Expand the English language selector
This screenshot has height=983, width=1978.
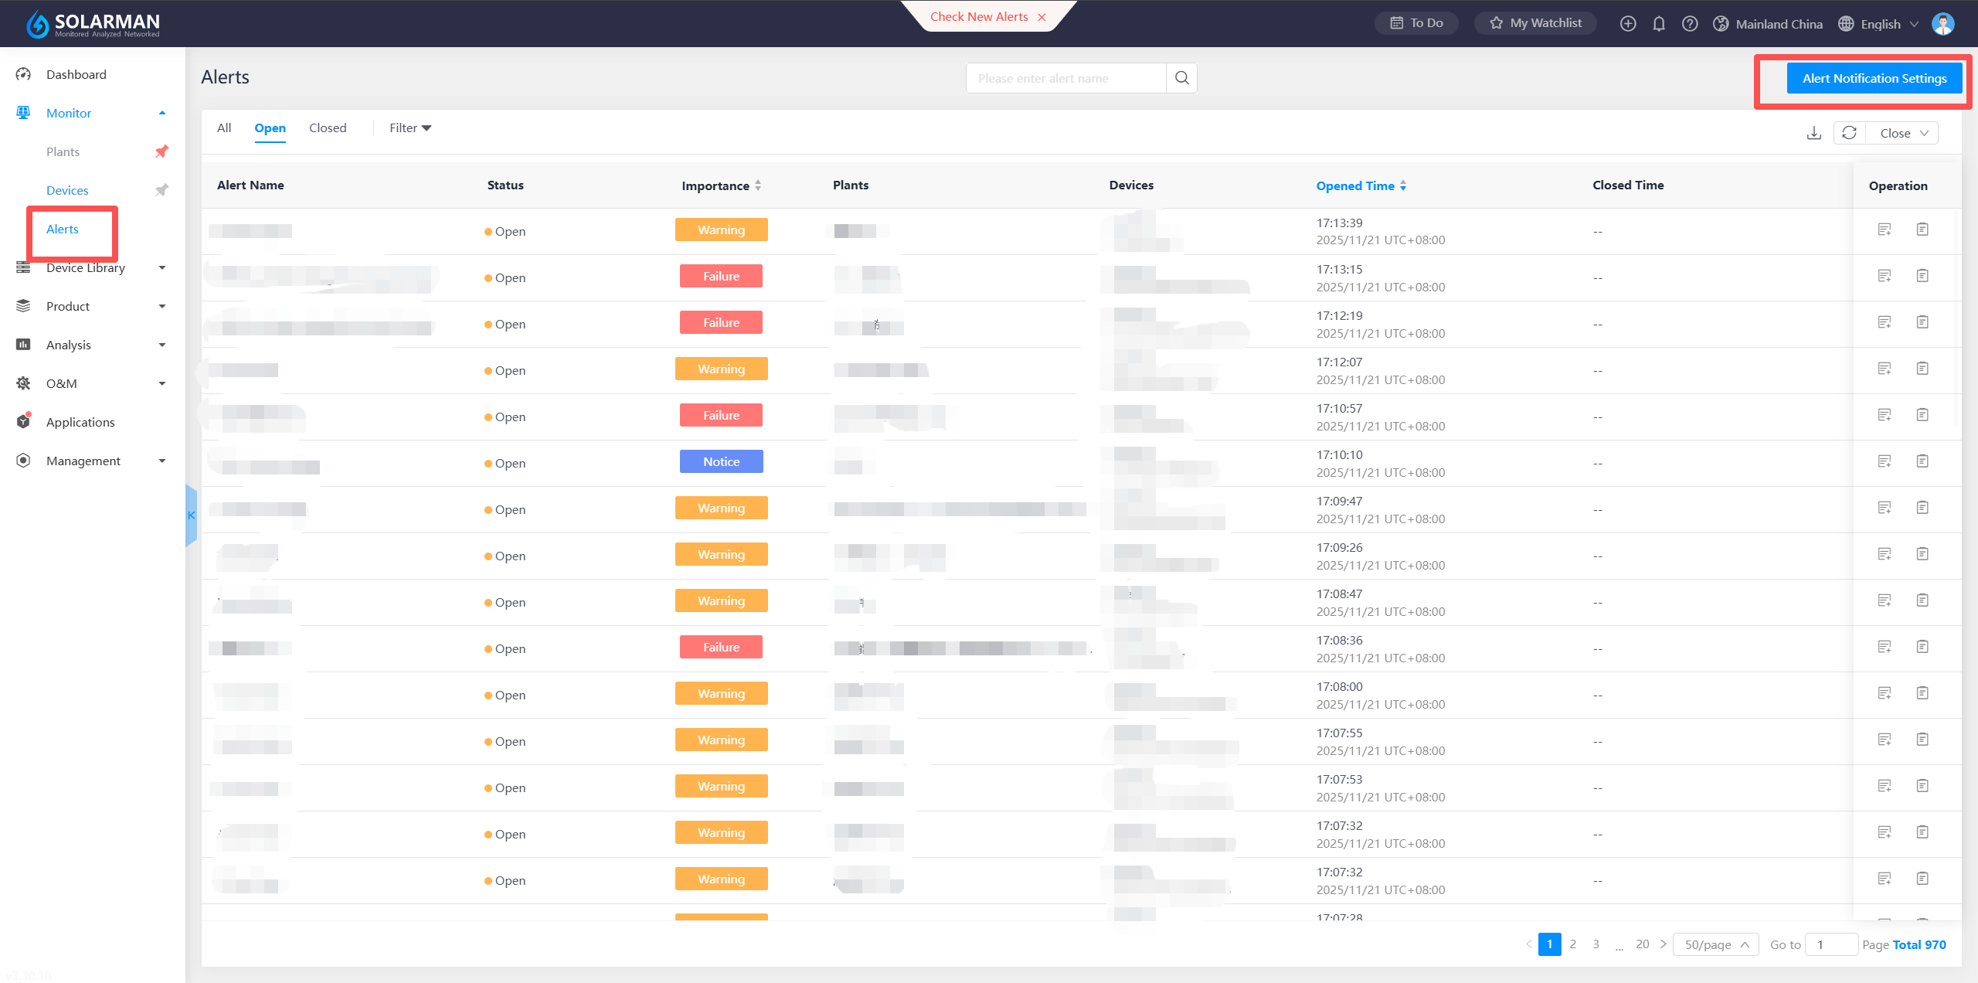(x=1881, y=24)
